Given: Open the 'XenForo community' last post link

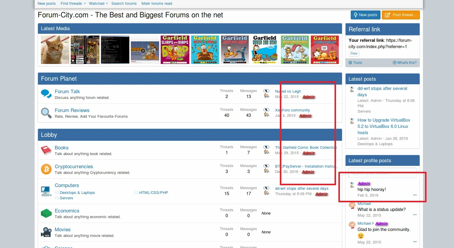Looking at the screenshot, I should pos(292,110).
